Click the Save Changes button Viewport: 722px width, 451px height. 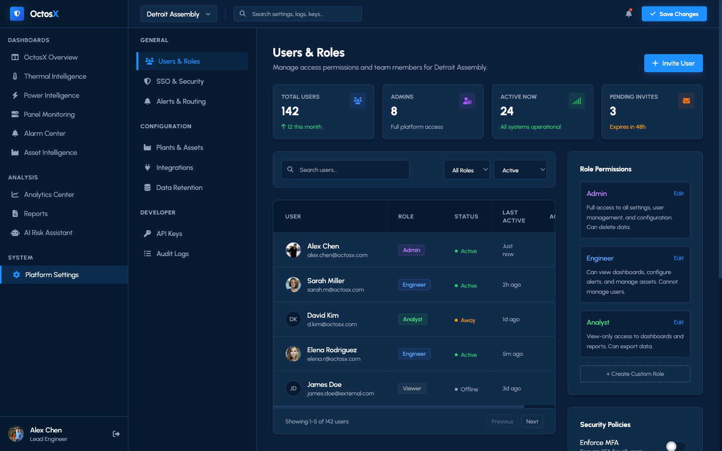[674, 14]
